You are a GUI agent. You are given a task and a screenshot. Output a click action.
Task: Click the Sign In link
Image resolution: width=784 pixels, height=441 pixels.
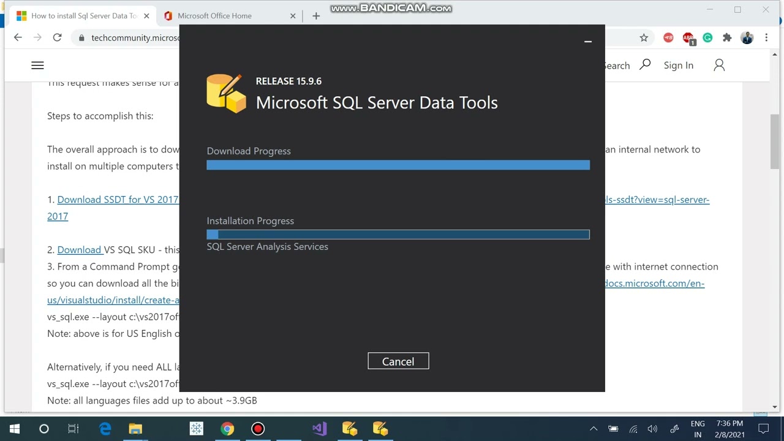point(679,66)
